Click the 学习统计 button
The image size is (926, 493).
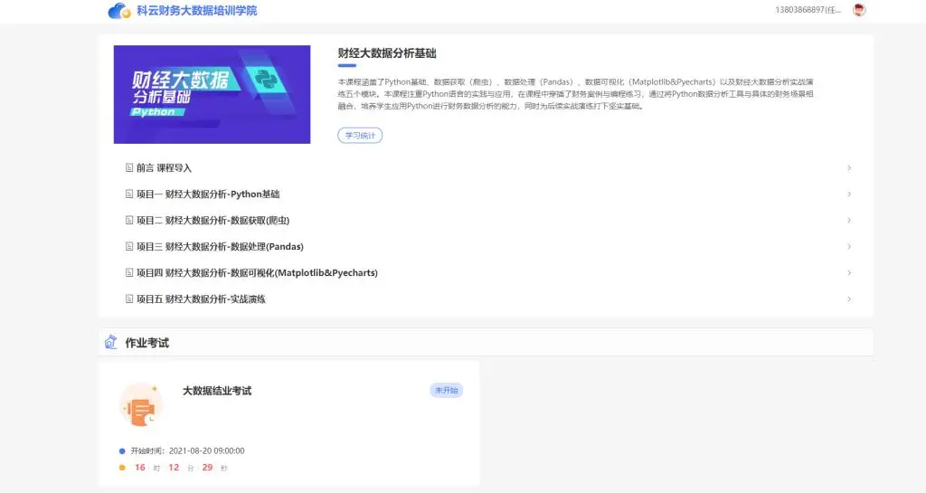tap(360, 136)
